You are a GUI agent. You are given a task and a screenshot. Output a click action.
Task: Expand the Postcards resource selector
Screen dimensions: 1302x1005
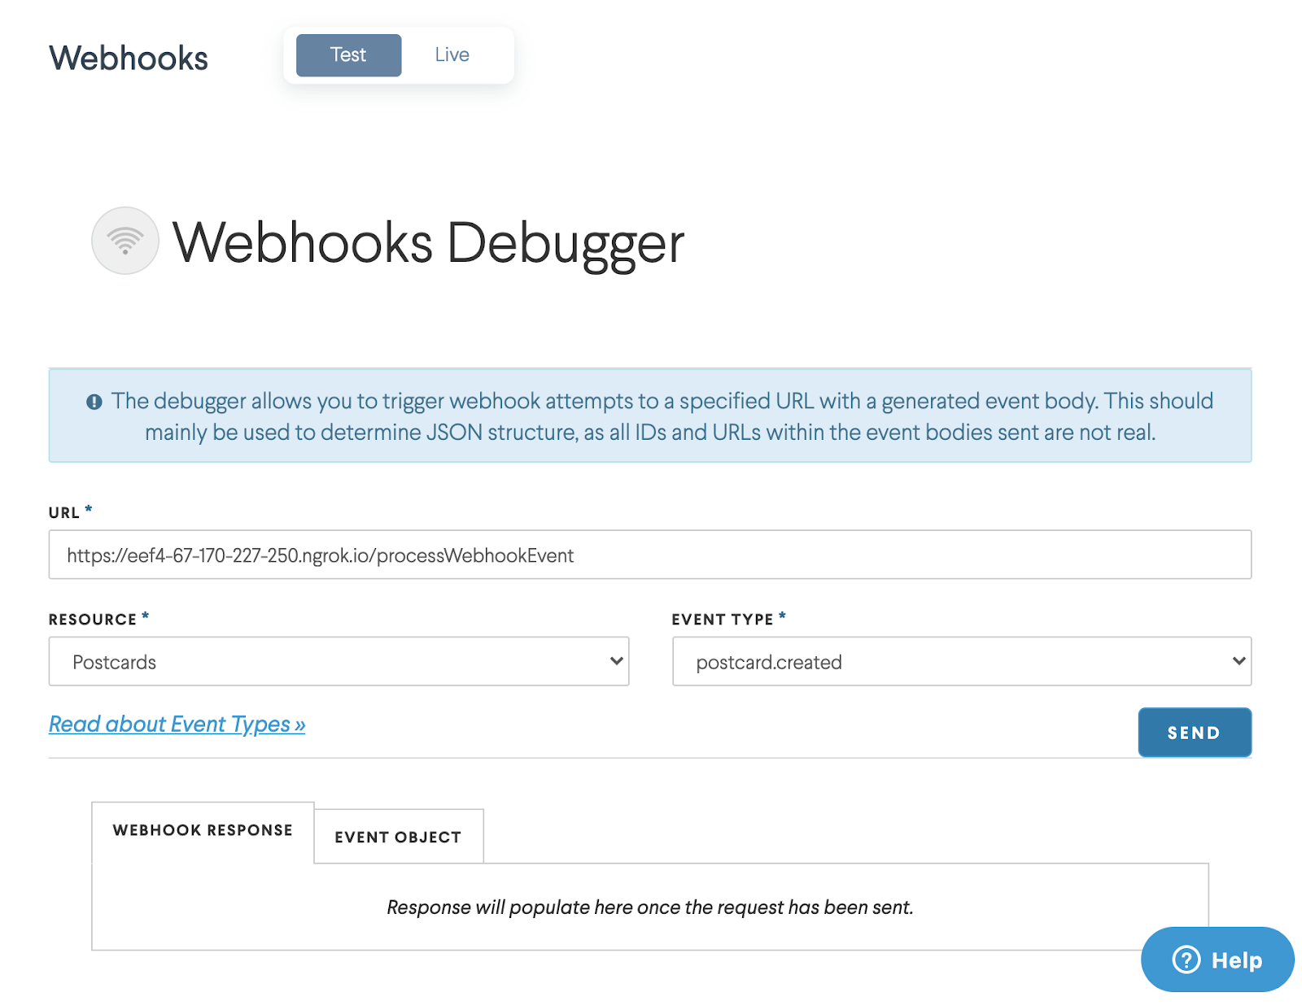338,662
